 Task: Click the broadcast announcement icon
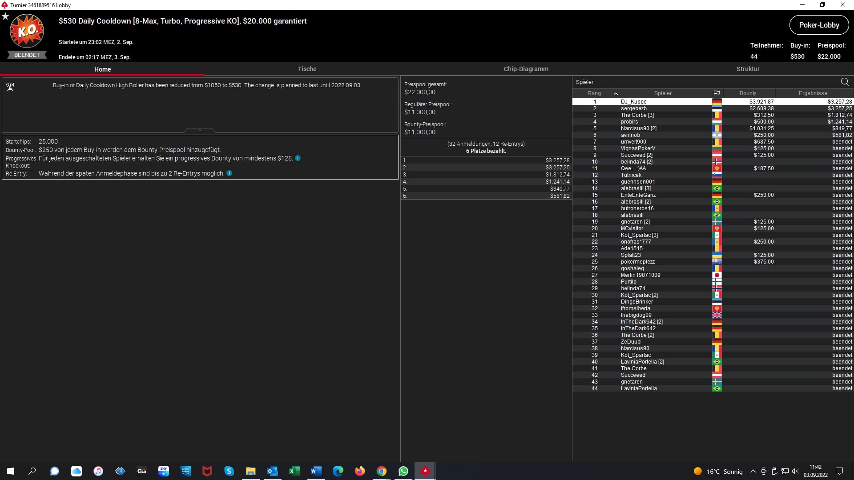click(x=10, y=87)
